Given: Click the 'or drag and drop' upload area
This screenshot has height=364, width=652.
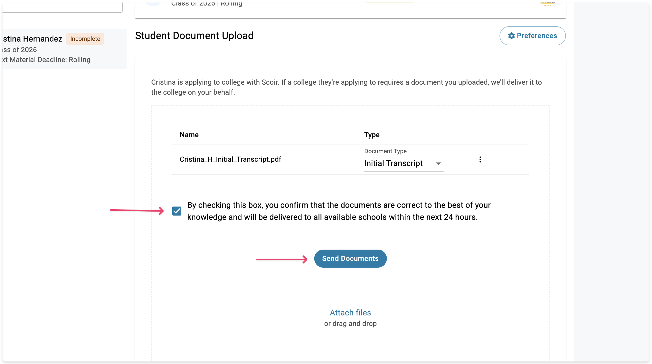Looking at the screenshot, I should tap(350, 323).
